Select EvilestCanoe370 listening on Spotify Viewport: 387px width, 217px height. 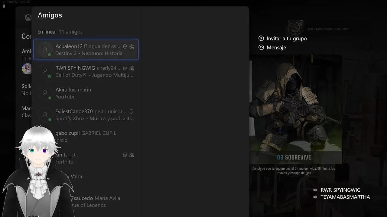[86, 115]
